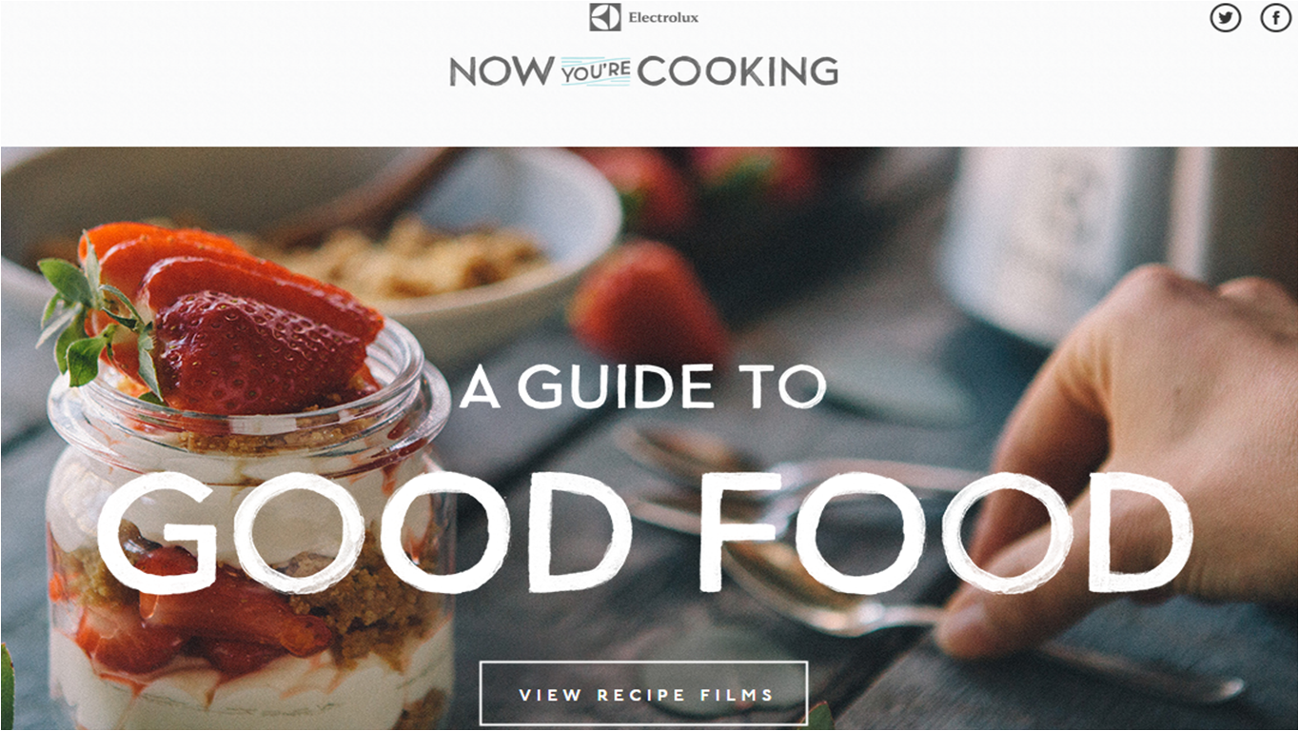Click the word COOKING in the header logo
Screen dimensions: 1299x731
pyautogui.click(x=738, y=71)
